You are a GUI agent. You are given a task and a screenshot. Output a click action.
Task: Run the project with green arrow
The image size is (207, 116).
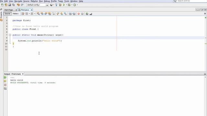tap(64, 5)
